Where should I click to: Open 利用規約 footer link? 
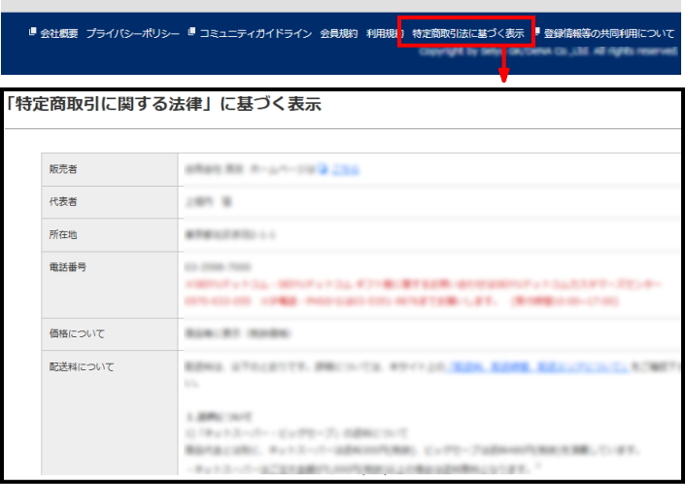(385, 34)
